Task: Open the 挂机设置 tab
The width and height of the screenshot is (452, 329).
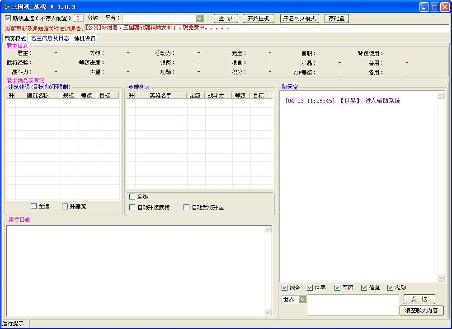Action: coord(85,39)
